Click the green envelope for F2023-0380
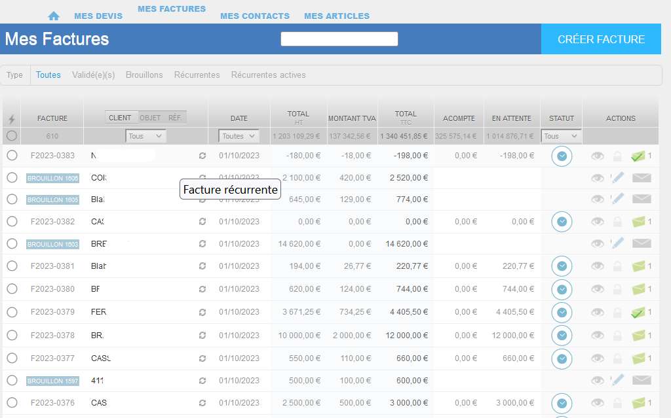 click(638, 289)
